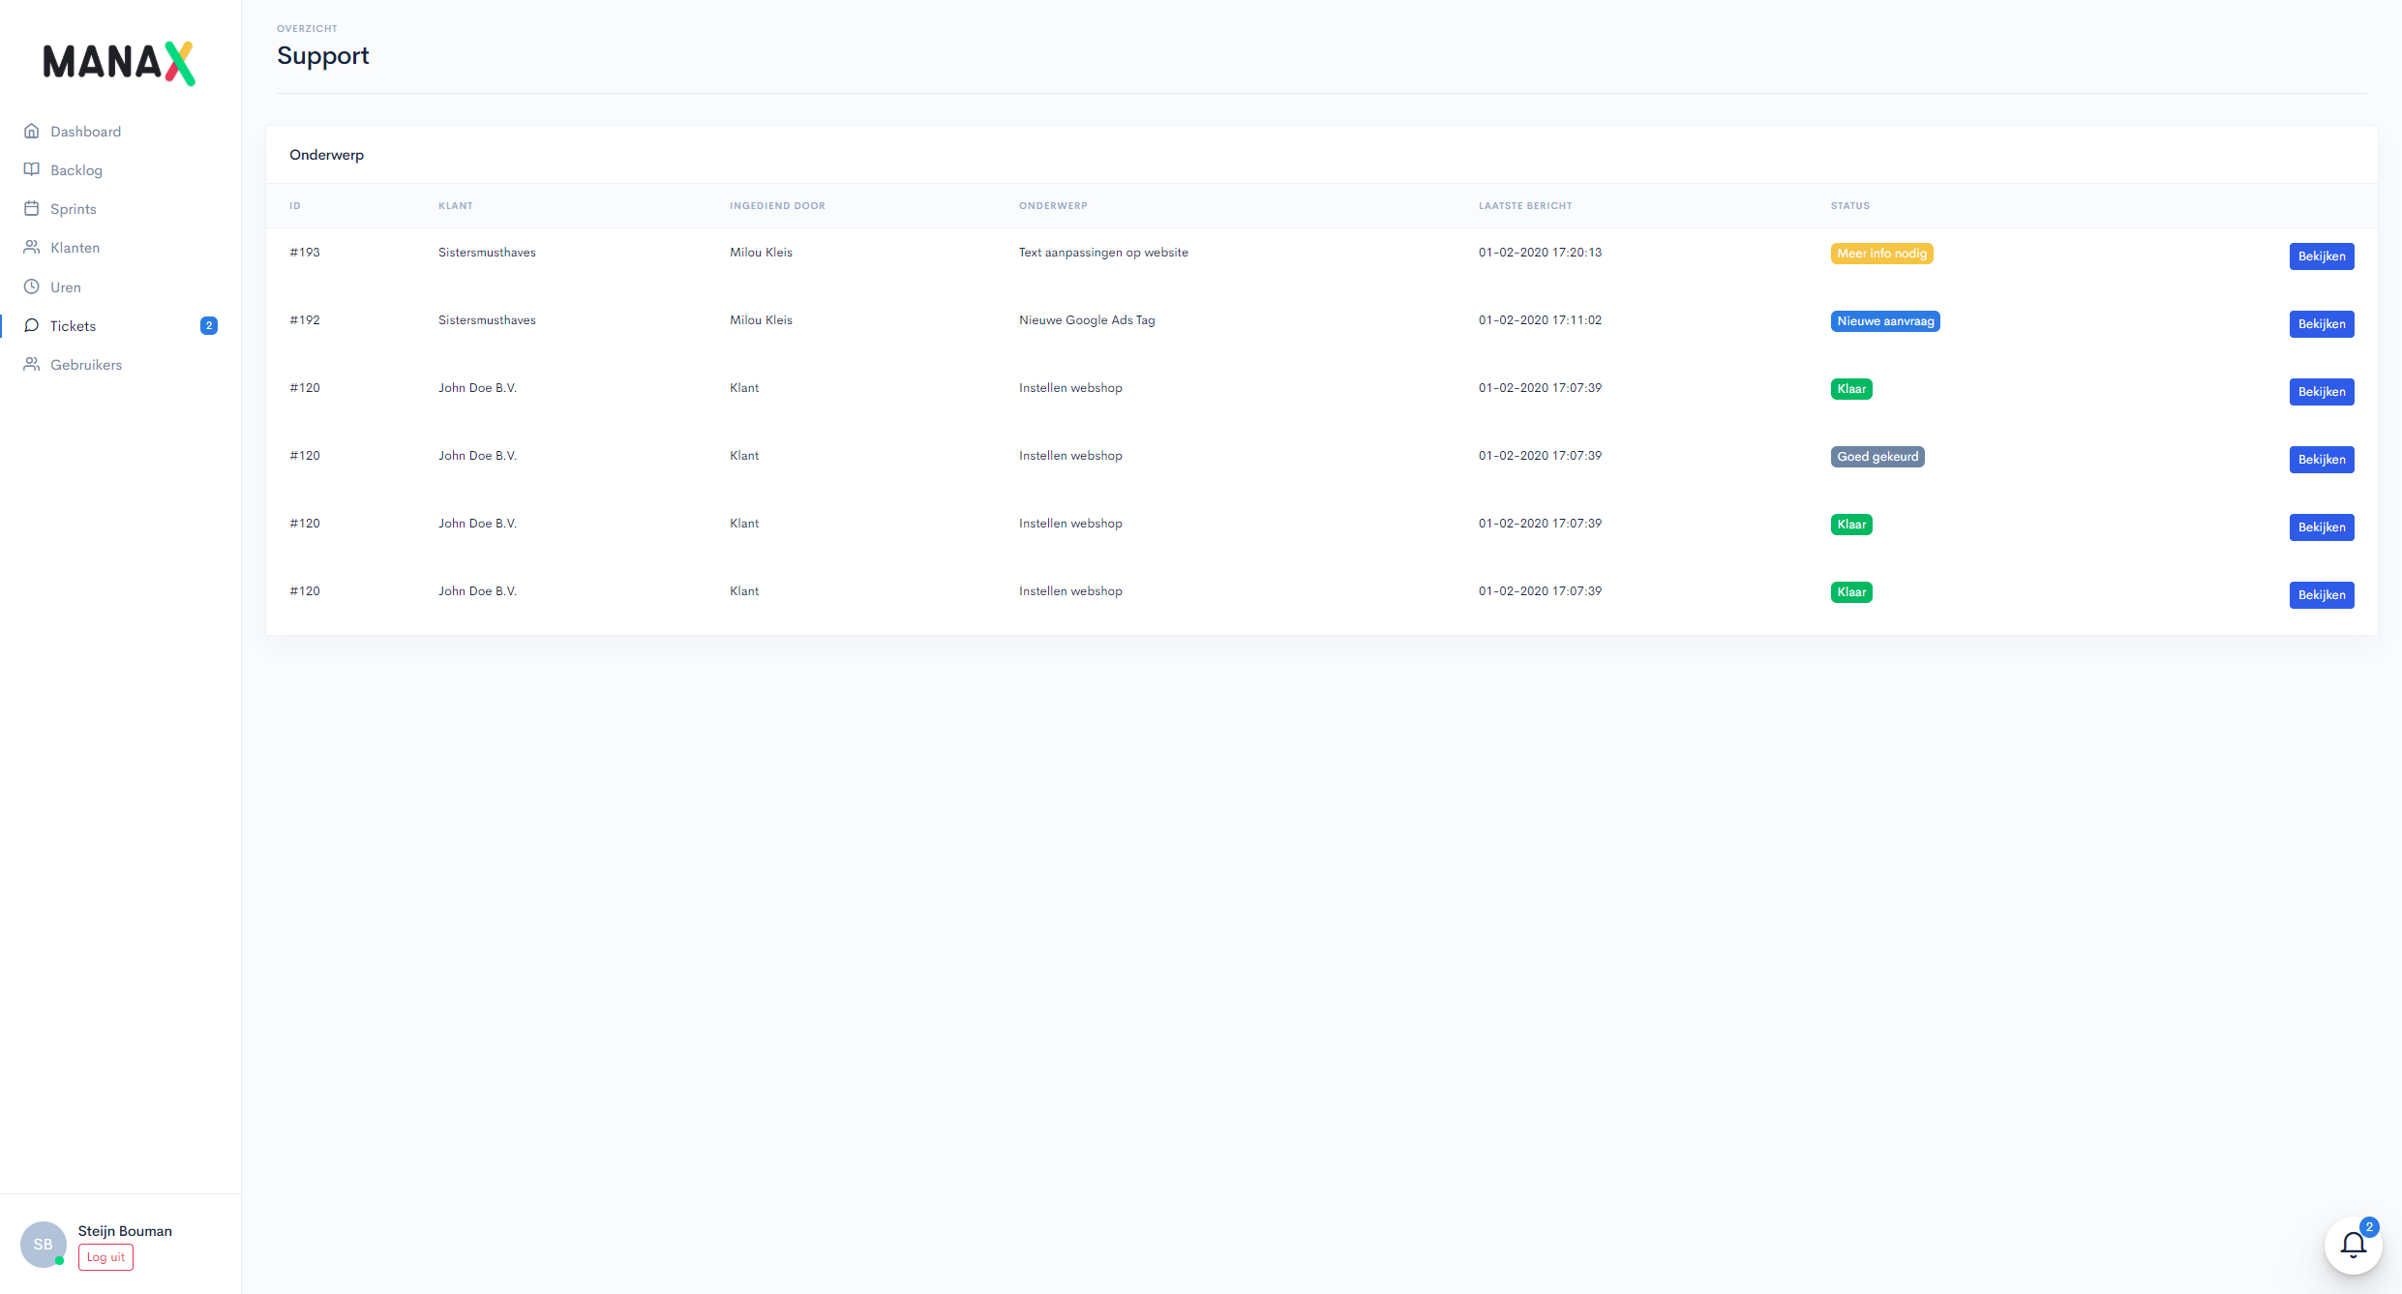This screenshot has width=2402, height=1294.
Task: Click the Tickets speech bubble icon
Action: [32, 325]
